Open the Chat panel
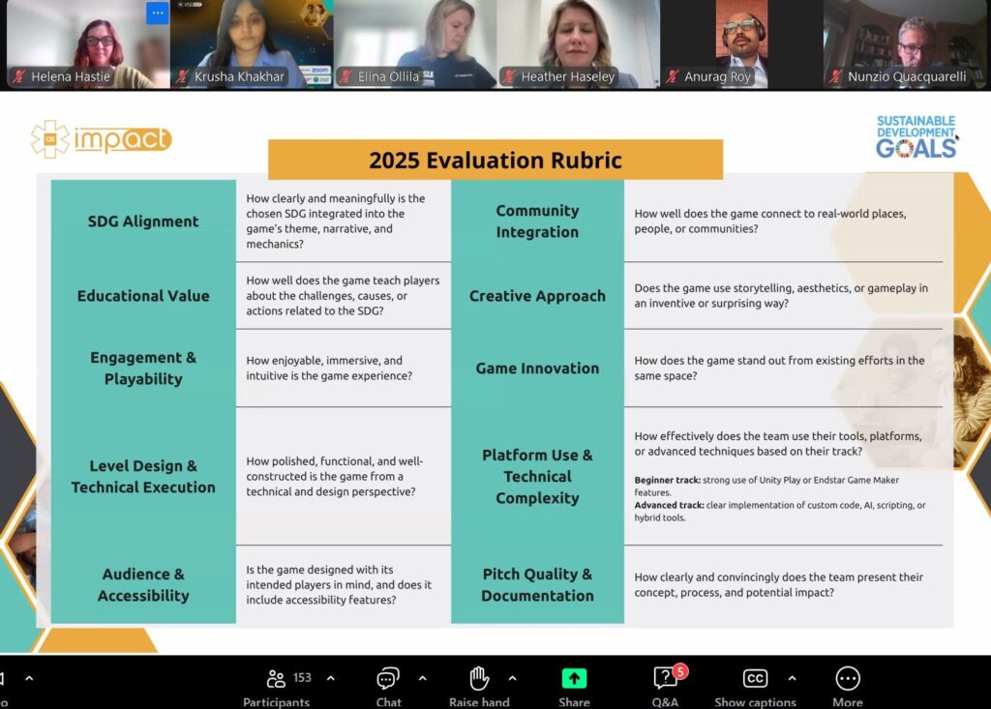The width and height of the screenshot is (991, 709). pos(388,680)
